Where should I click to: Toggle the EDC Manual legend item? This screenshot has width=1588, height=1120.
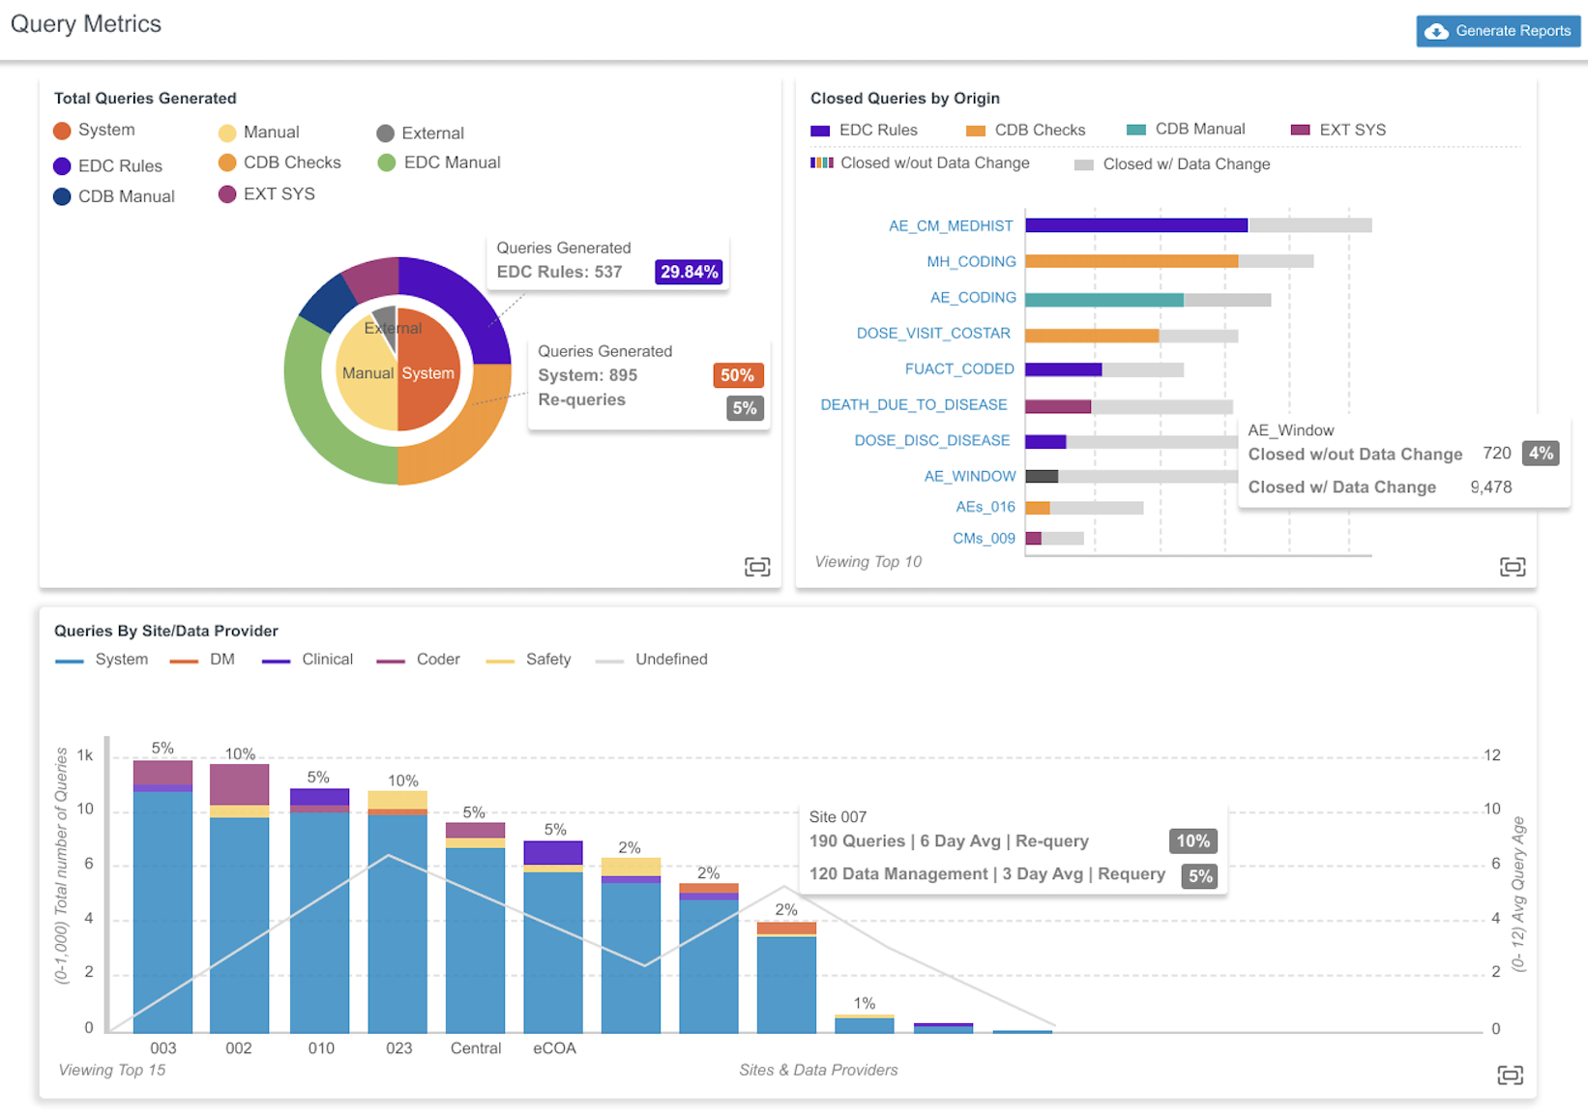(x=439, y=162)
